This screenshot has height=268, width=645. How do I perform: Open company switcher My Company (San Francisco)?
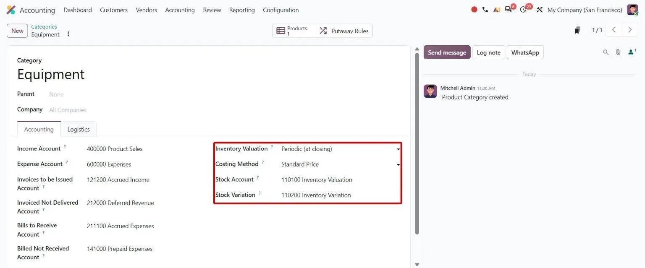(x=585, y=10)
